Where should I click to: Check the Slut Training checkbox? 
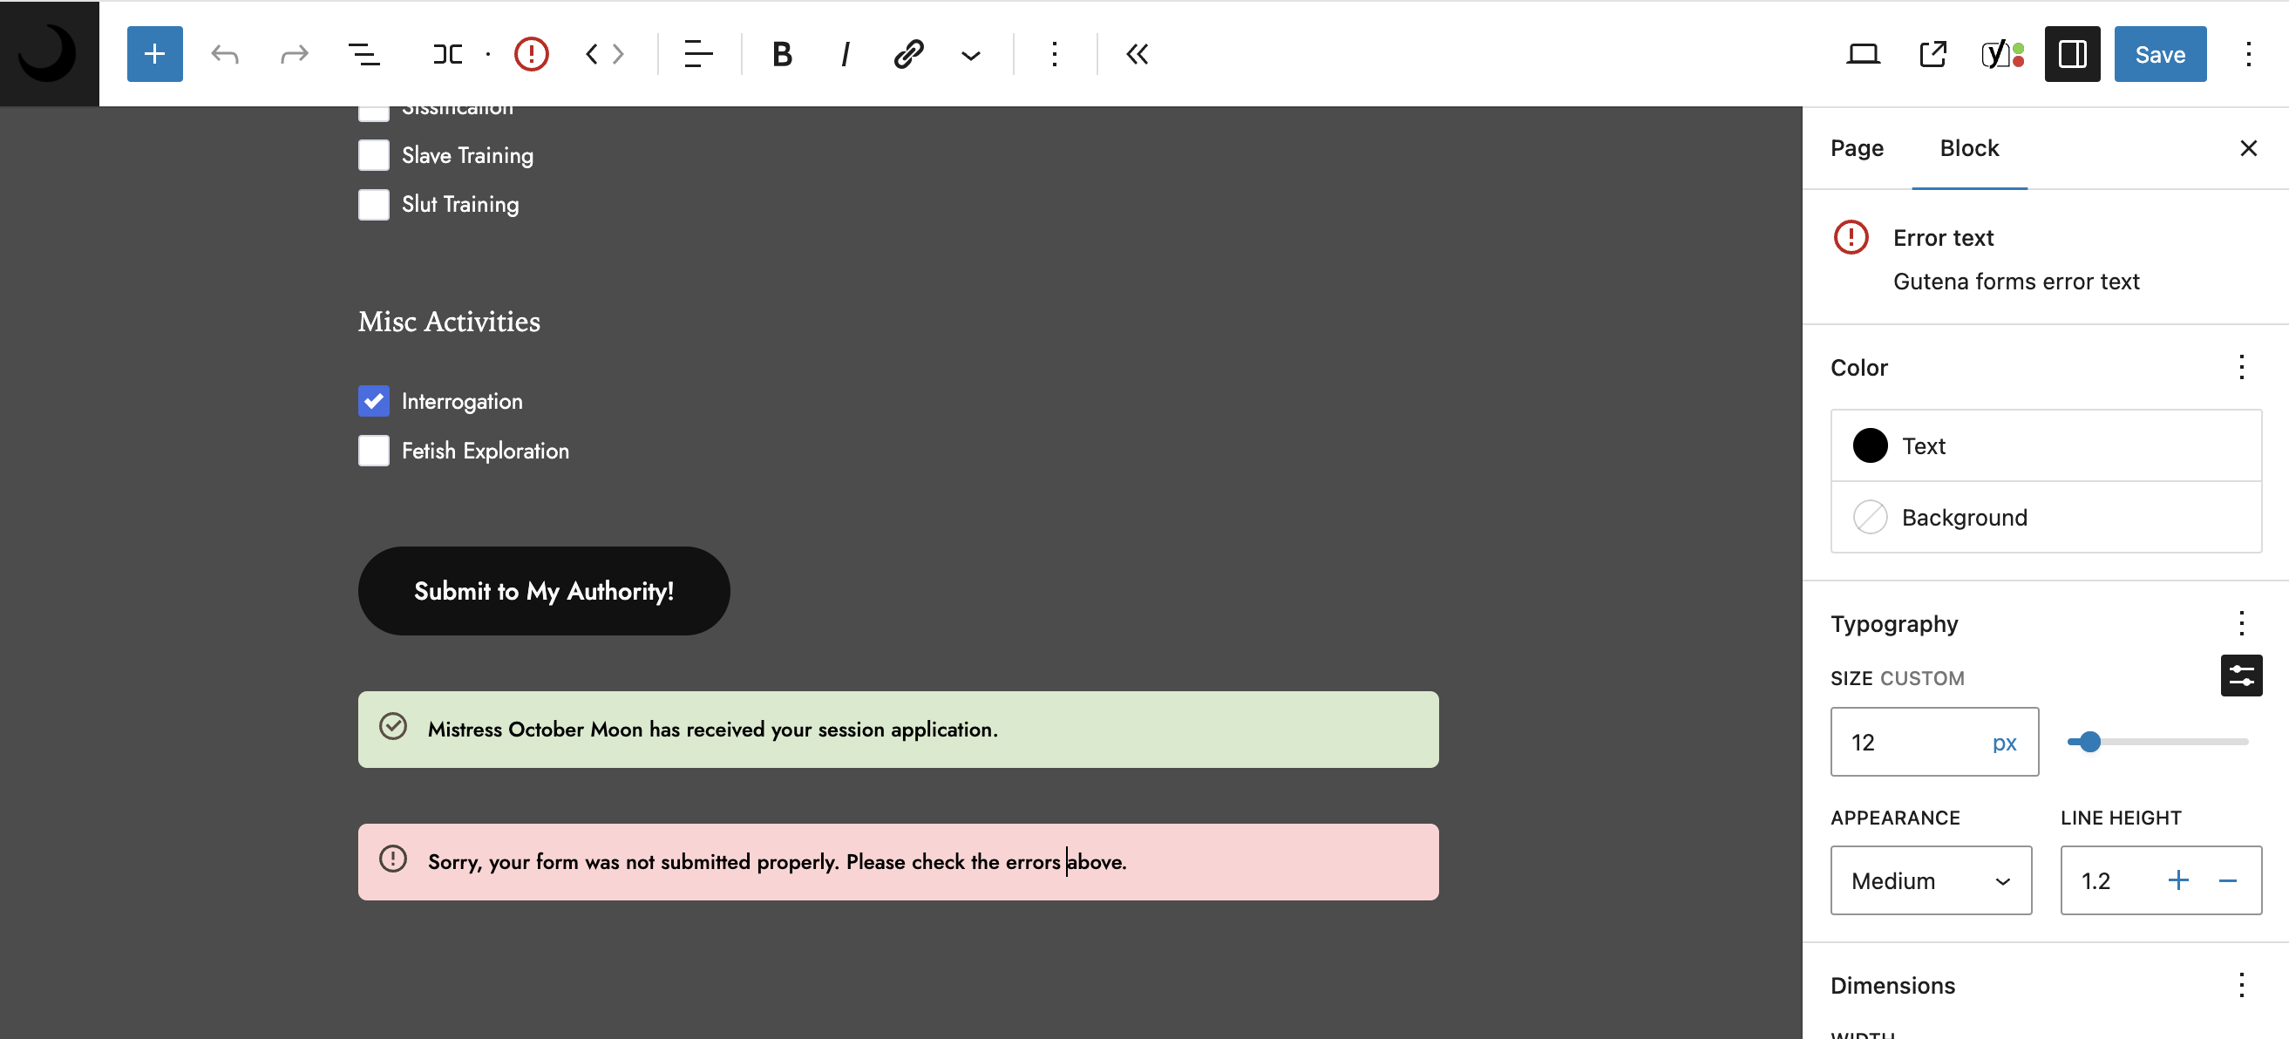[373, 205]
